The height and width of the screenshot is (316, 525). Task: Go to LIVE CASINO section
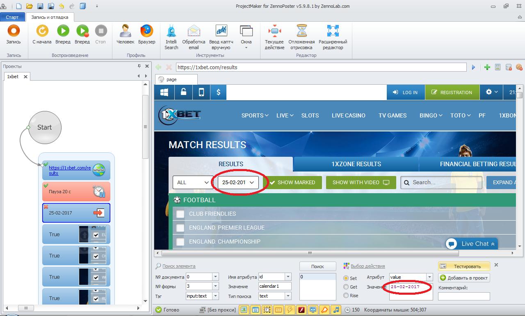pyautogui.click(x=349, y=115)
